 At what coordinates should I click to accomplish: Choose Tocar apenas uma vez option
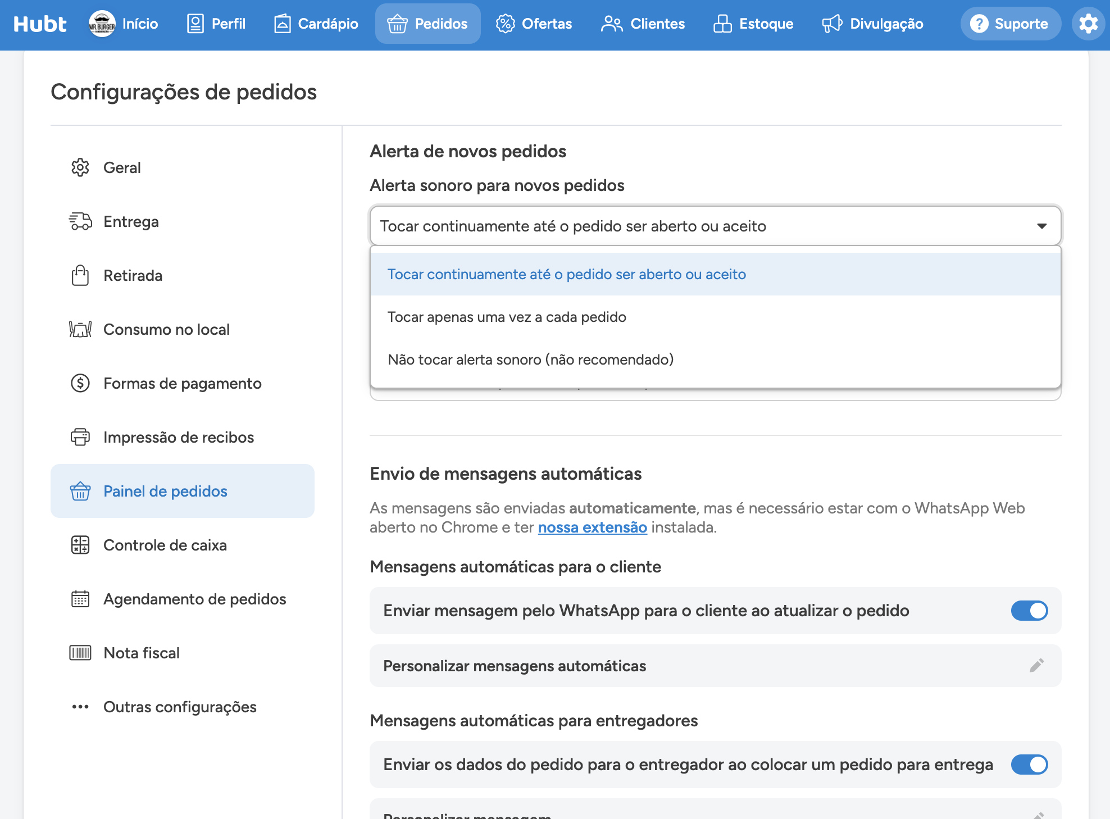point(715,317)
